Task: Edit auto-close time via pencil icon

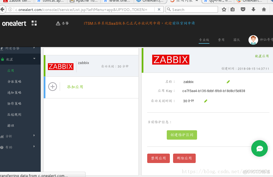Action: tap(205, 101)
